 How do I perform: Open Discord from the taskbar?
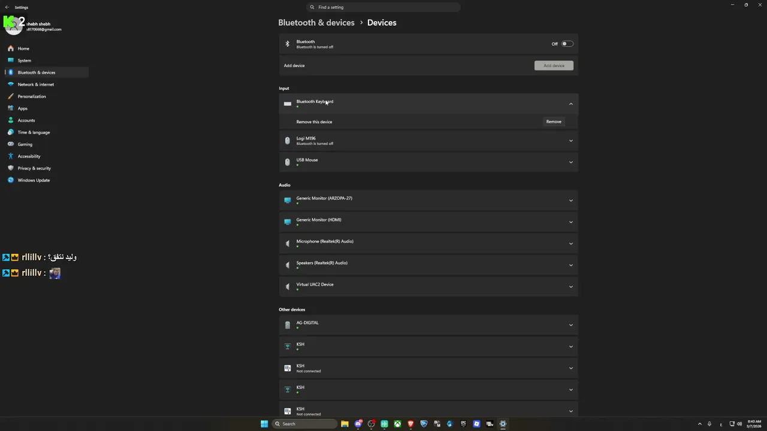tap(358, 424)
